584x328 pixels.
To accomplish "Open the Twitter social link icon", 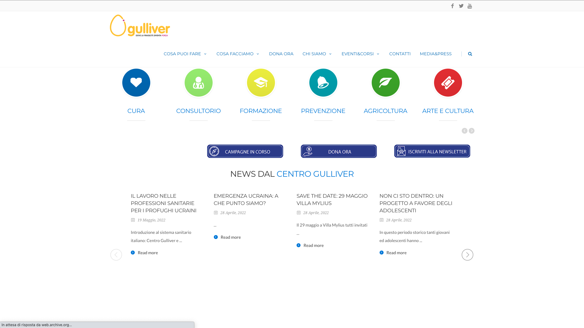I will [x=461, y=6].
